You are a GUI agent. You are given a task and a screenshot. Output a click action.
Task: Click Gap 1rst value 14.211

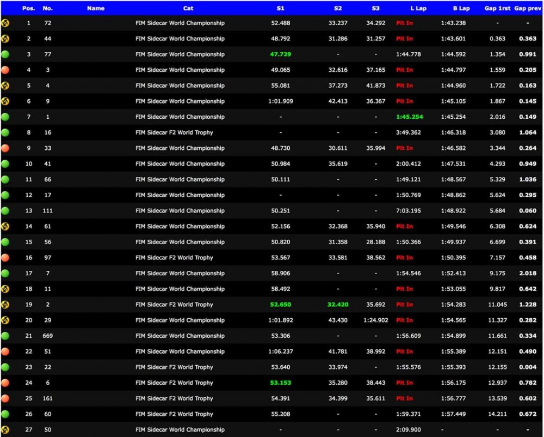point(498,414)
